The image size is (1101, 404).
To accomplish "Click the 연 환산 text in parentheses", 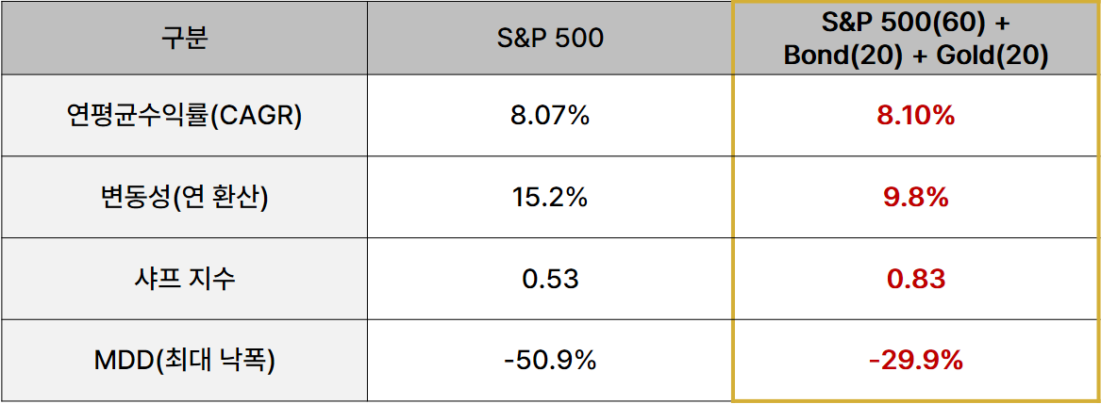I will click(x=232, y=198).
